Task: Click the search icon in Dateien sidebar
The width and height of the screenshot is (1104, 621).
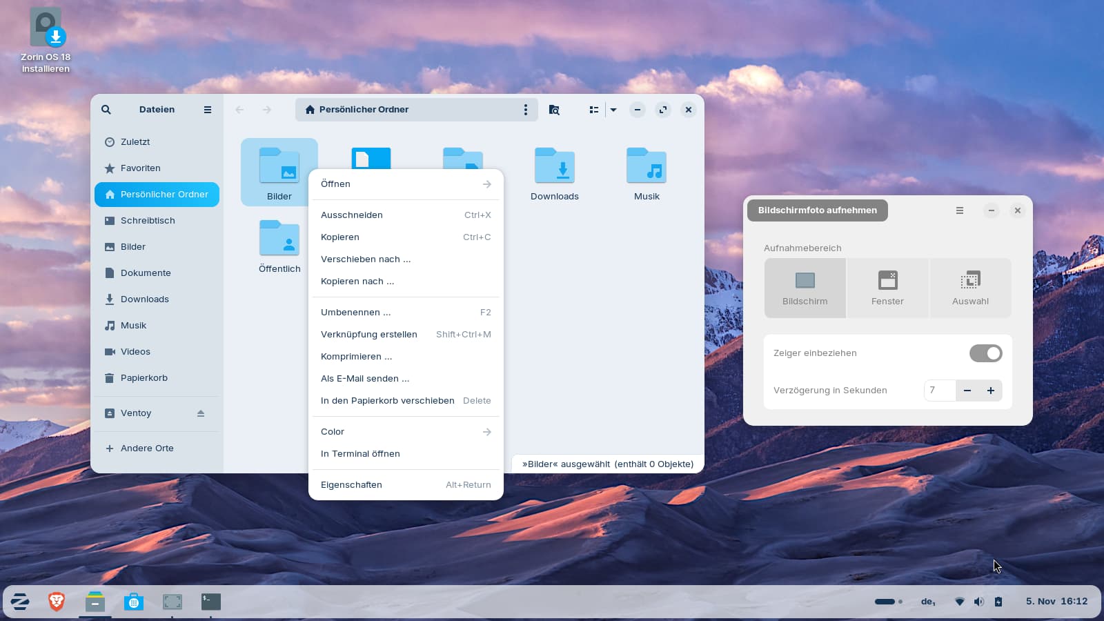Action: pos(106,110)
